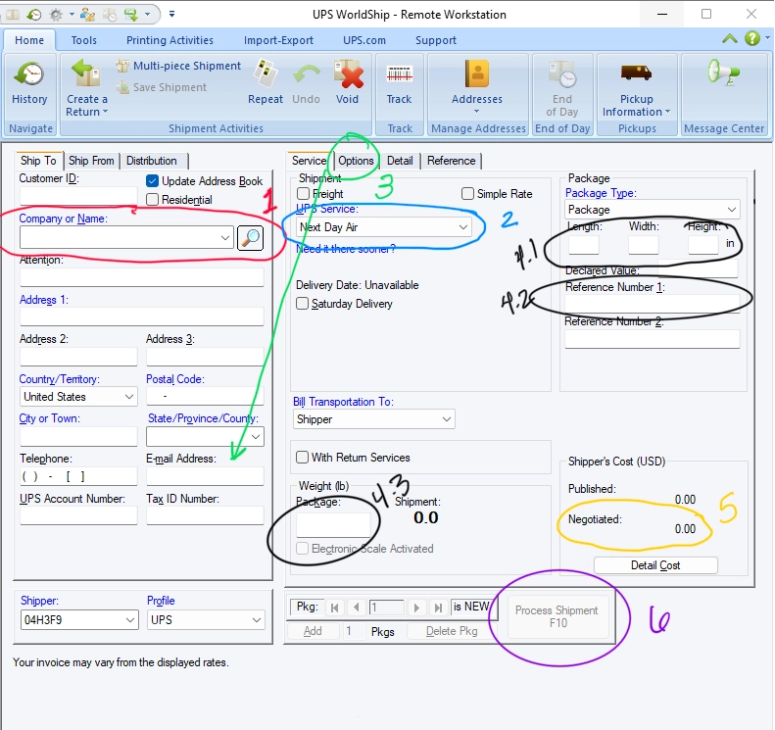Open the Addresses book icon
Viewport: 775px width, 730px height.
[477, 74]
